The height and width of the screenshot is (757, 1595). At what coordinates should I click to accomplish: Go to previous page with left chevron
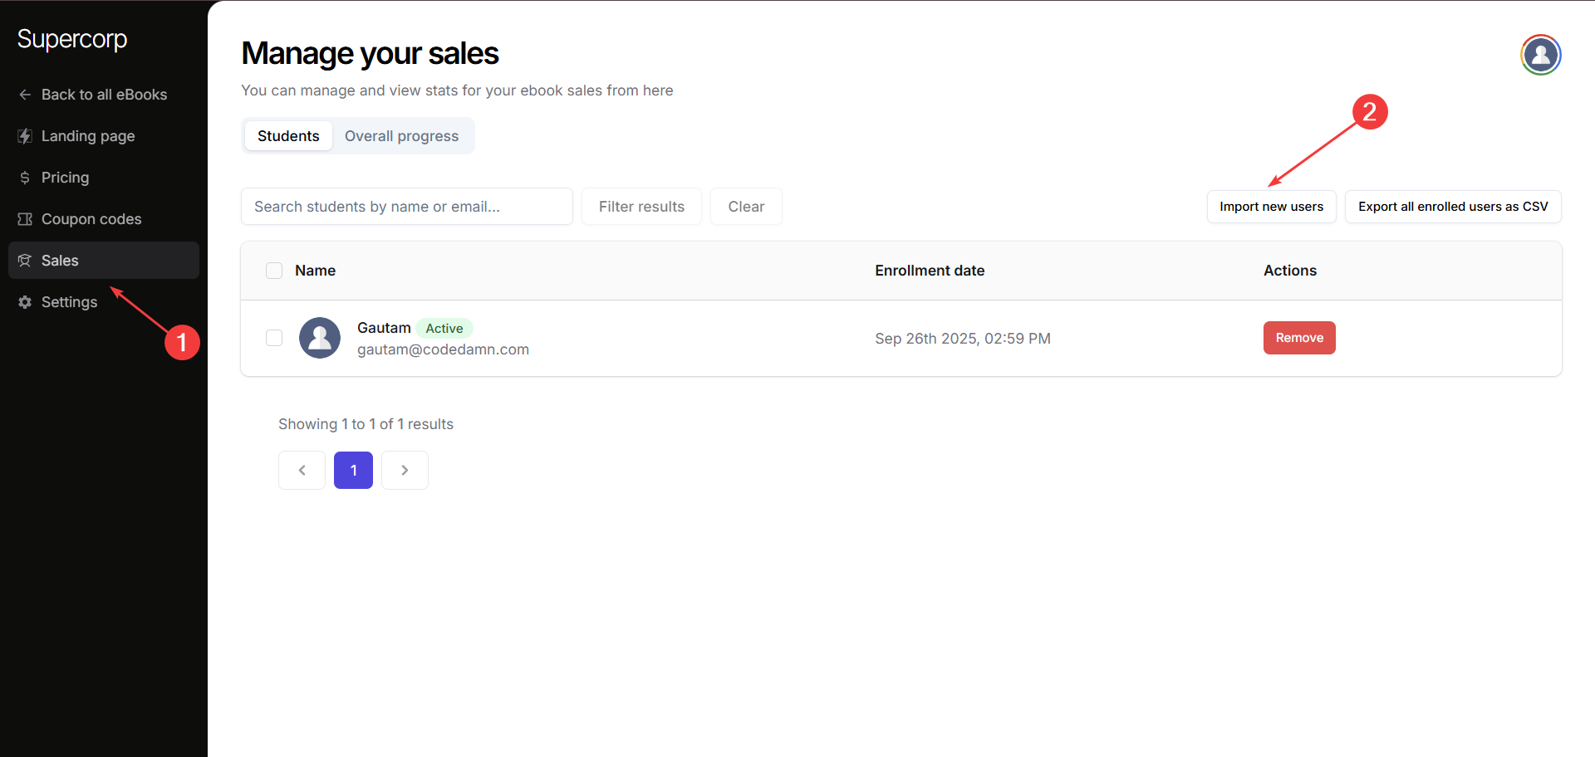[302, 471]
